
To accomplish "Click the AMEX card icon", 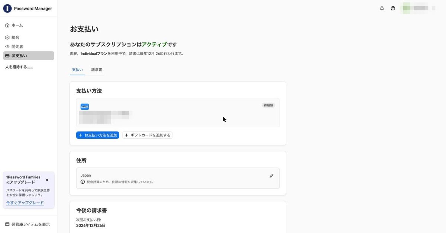I will pos(85,107).
